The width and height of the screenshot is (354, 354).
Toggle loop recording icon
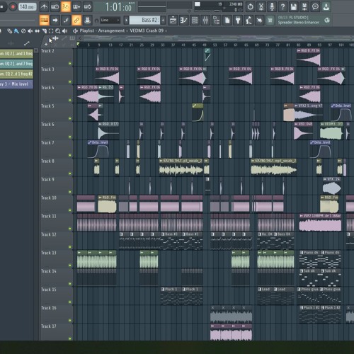[87, 7]
